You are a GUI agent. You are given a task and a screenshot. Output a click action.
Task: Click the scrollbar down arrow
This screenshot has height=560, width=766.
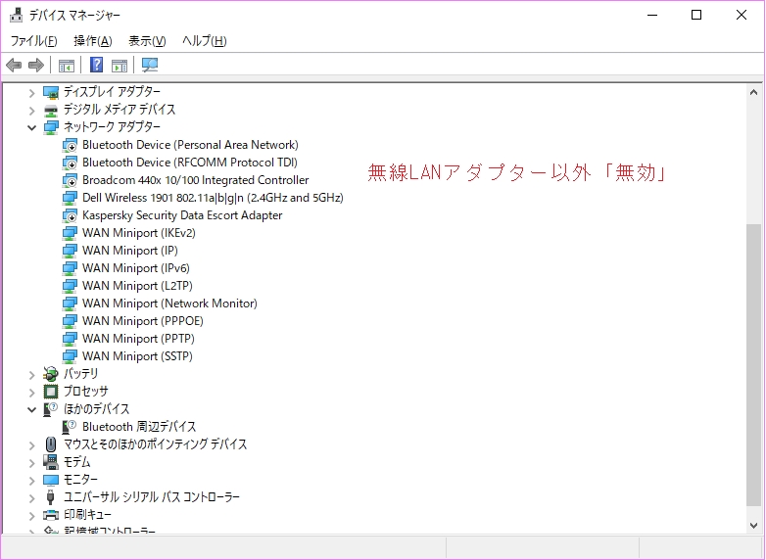pyautogui.click(x=754, y=526)
